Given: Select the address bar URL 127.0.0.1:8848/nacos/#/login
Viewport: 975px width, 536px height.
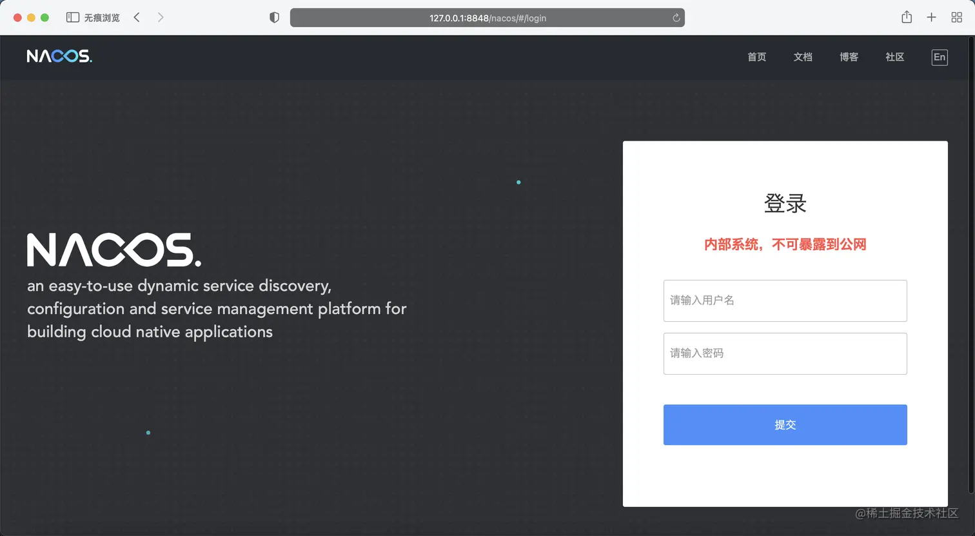Looking at the screenshot, I should point(488,18).
